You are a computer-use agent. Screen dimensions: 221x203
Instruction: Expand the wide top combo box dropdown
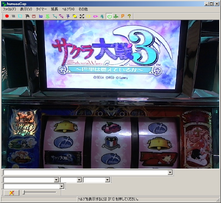[170, 172]
